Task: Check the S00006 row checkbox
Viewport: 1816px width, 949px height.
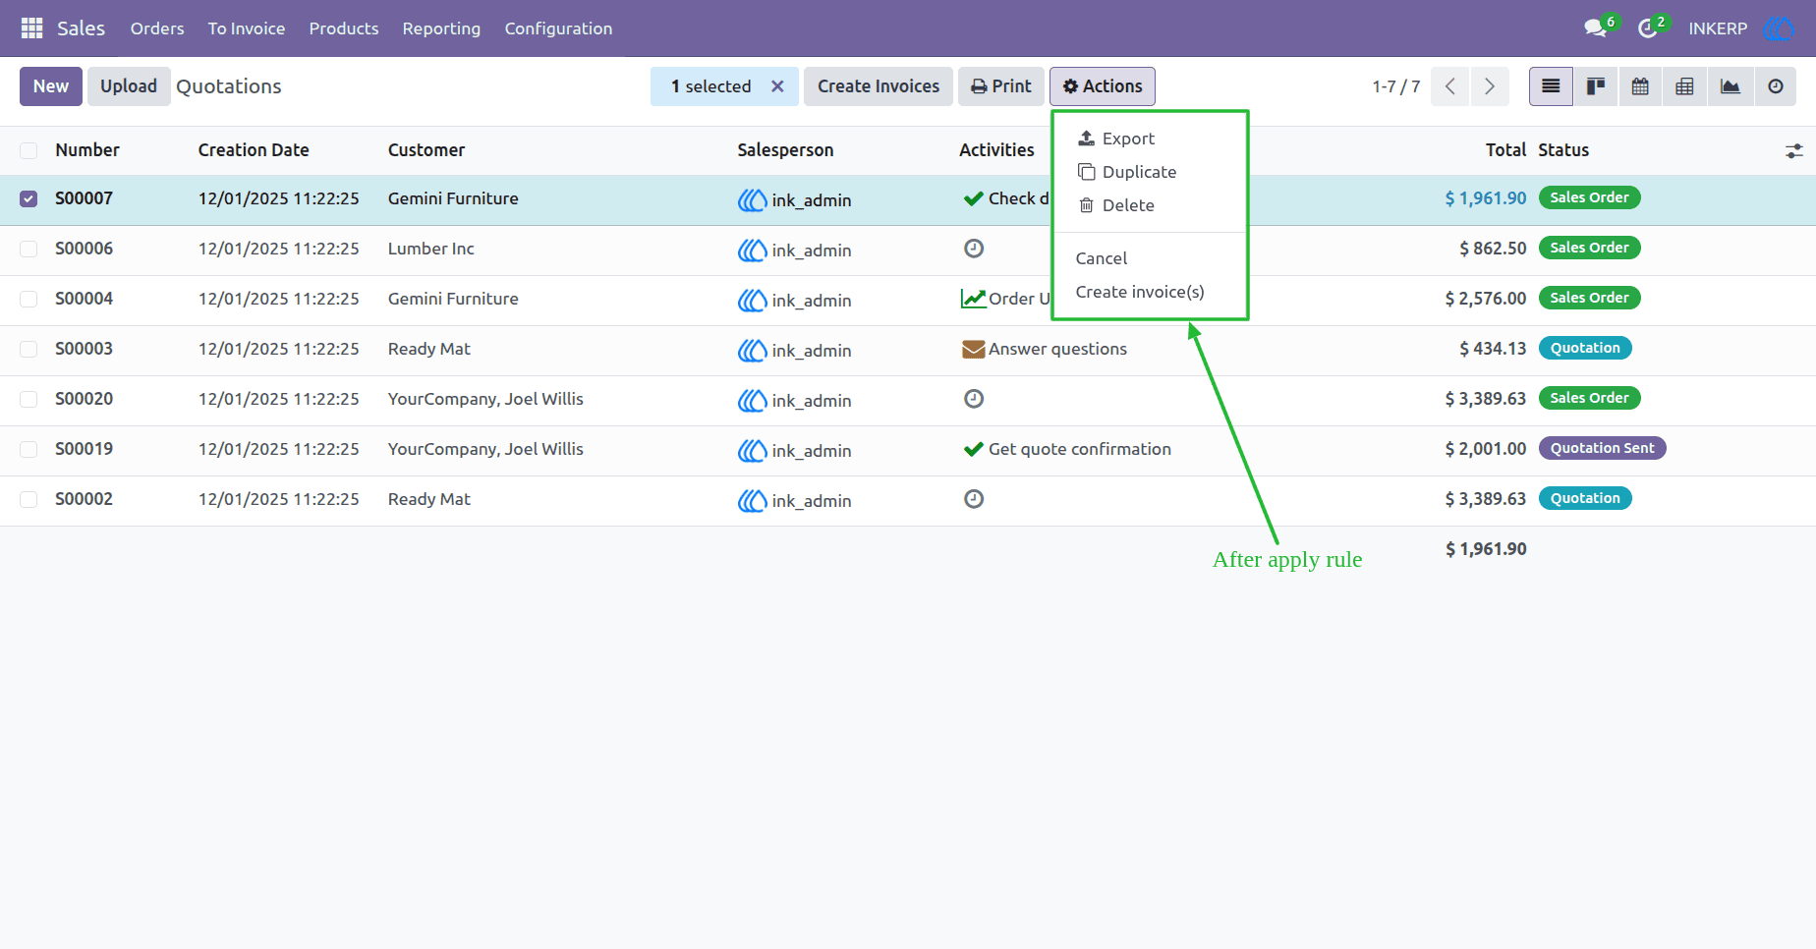Action: (28, 249)
